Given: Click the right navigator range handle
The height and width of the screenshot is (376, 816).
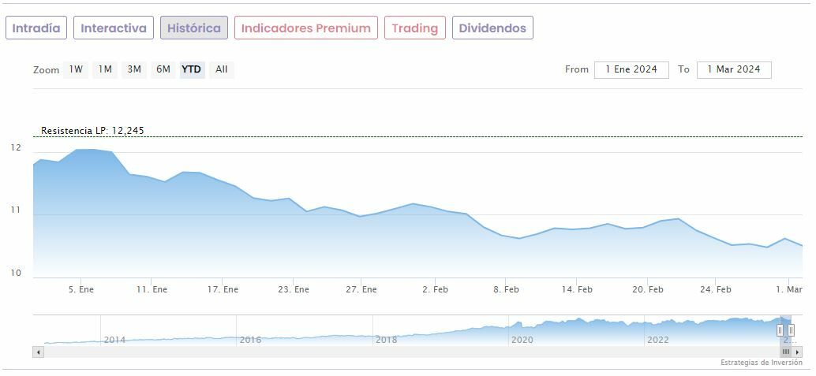Looking at the screenshot, I should click(x=791, y=330).
